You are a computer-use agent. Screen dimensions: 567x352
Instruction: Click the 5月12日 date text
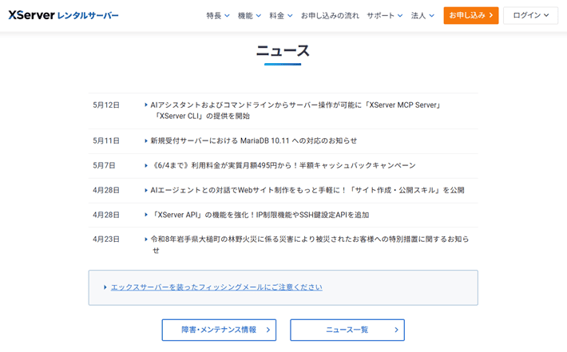click(x=106, y=105)
